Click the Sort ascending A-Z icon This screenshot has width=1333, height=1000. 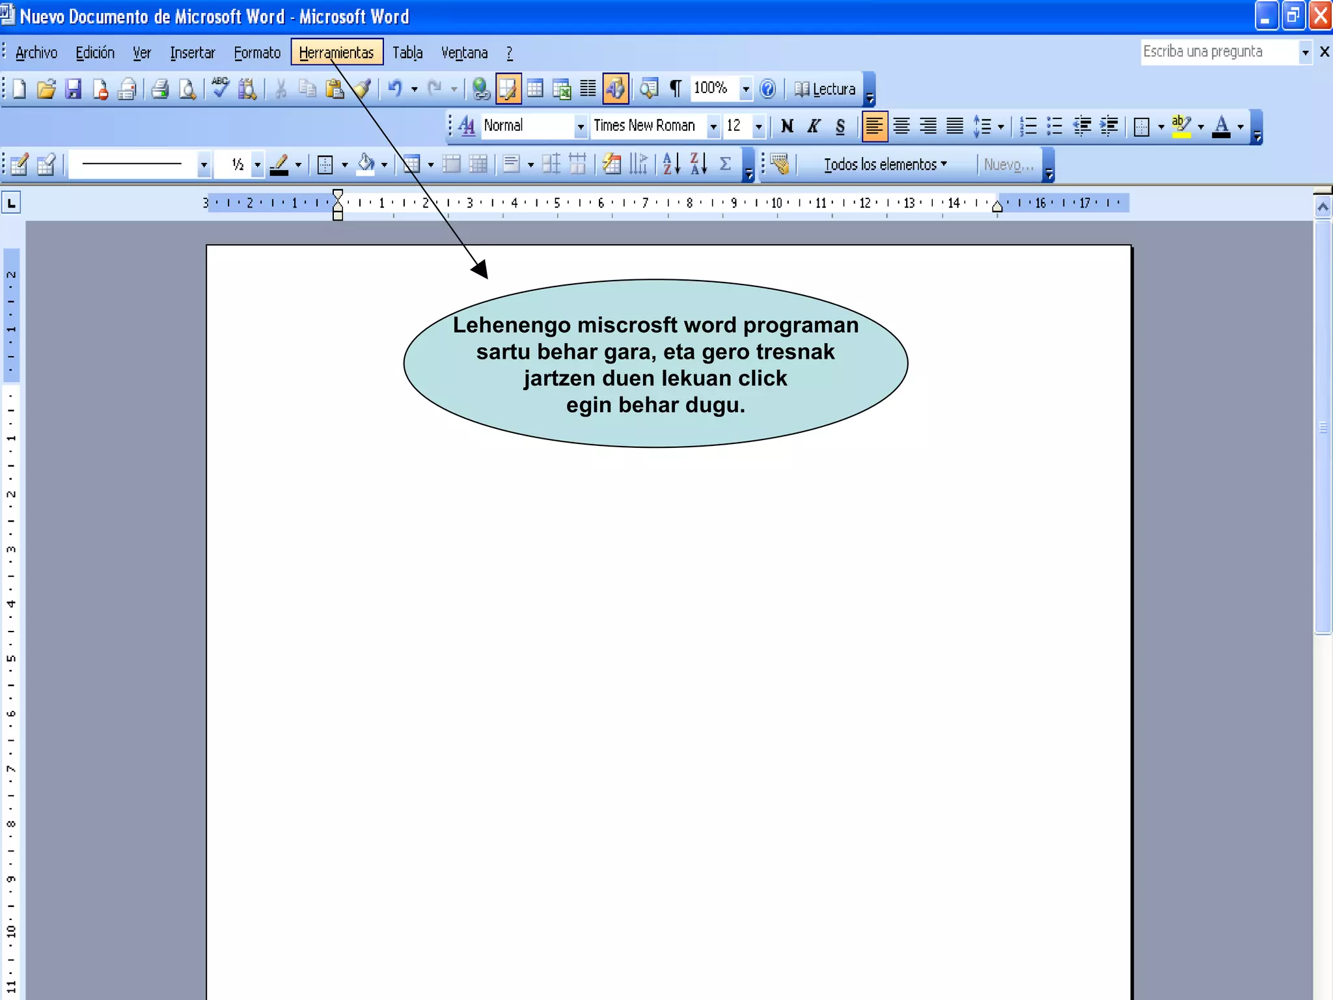tap(671, 164)
